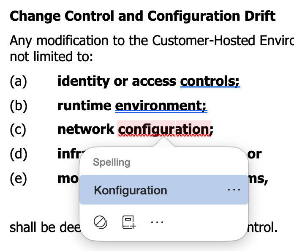Click the Ignore spelling icon in the popup
This screenshot has height=251, width=294.
pyautogui.click(x=101, y=222)
